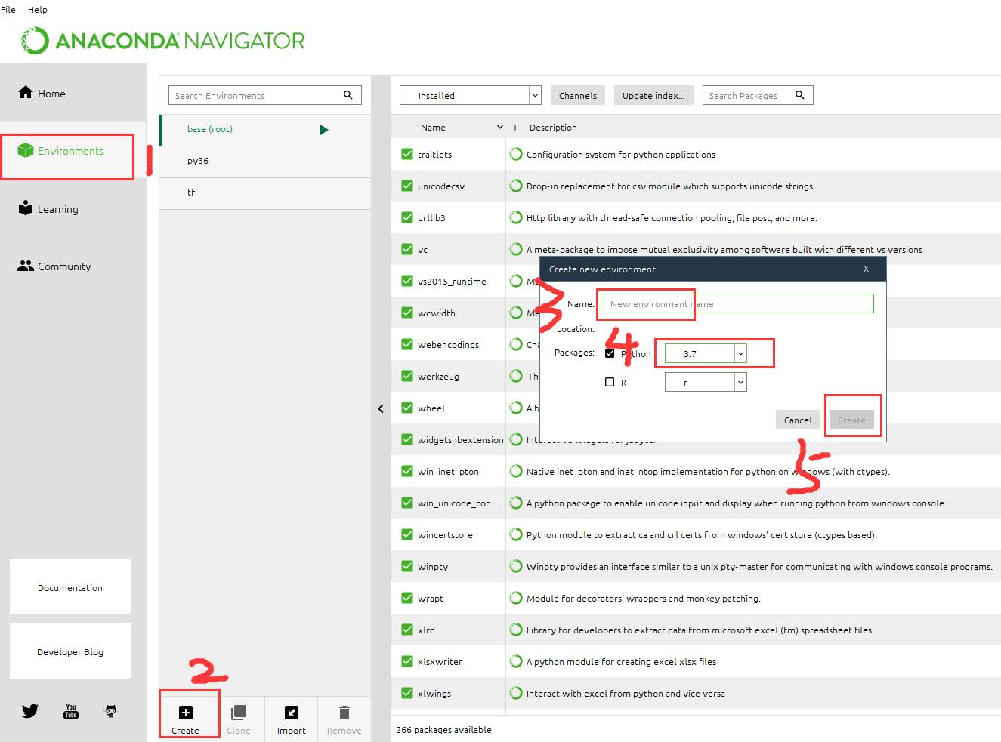Viewport: 1001px width, 742px height.
Task: Click the Search Environments field
Action: tap(265, 95)
